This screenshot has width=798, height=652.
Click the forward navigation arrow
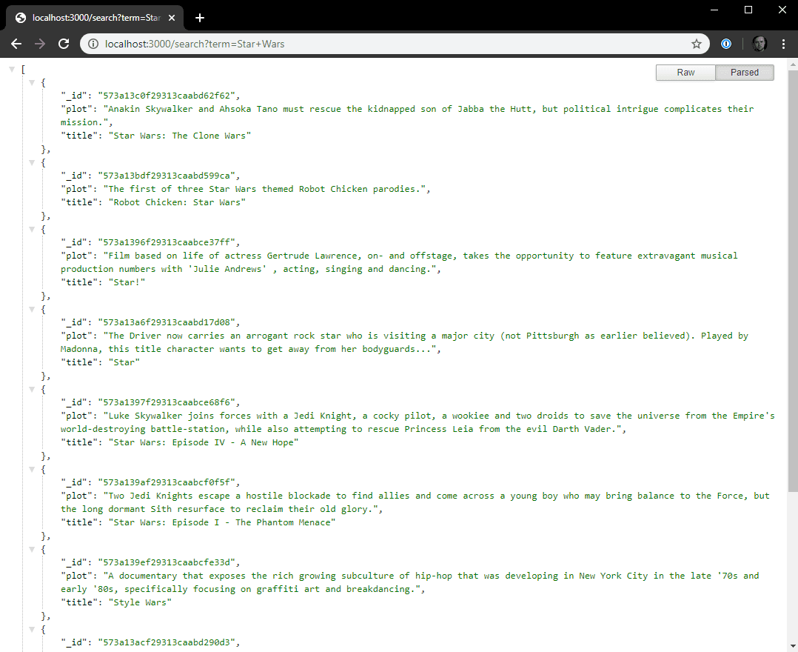click(40, 44)
